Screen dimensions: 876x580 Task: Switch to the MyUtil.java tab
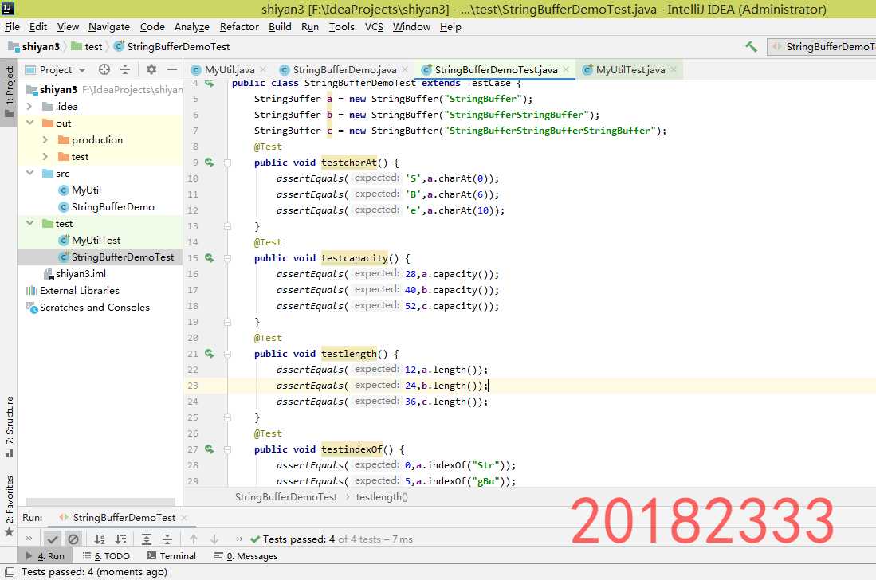tap(229, 70)
